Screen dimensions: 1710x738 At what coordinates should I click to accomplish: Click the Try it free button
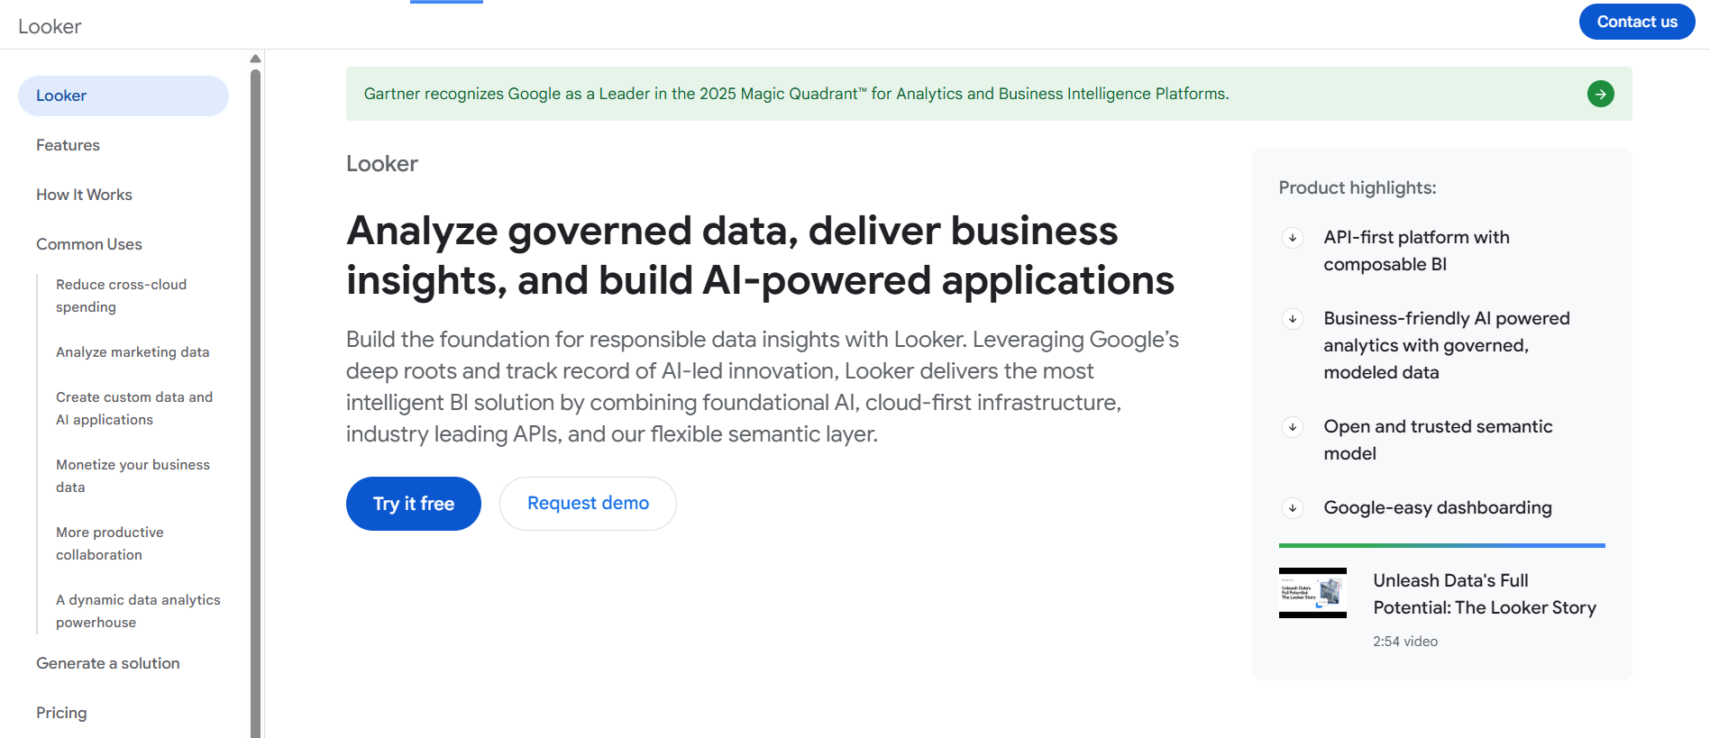pos(414,504)
